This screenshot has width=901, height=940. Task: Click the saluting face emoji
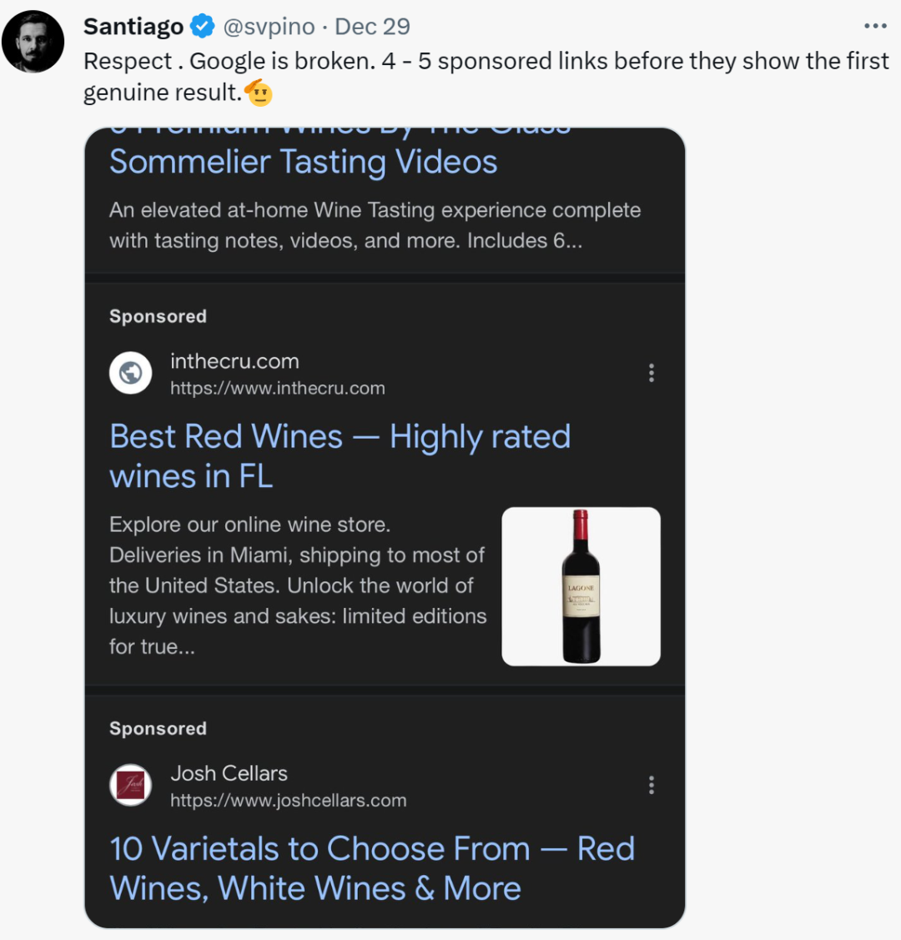point(259,93)
